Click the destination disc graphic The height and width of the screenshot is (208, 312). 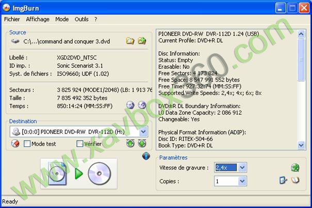(x=99, y=174)
